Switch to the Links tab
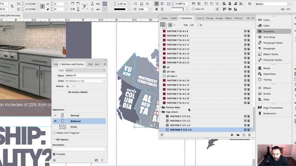 coord(165,18)
